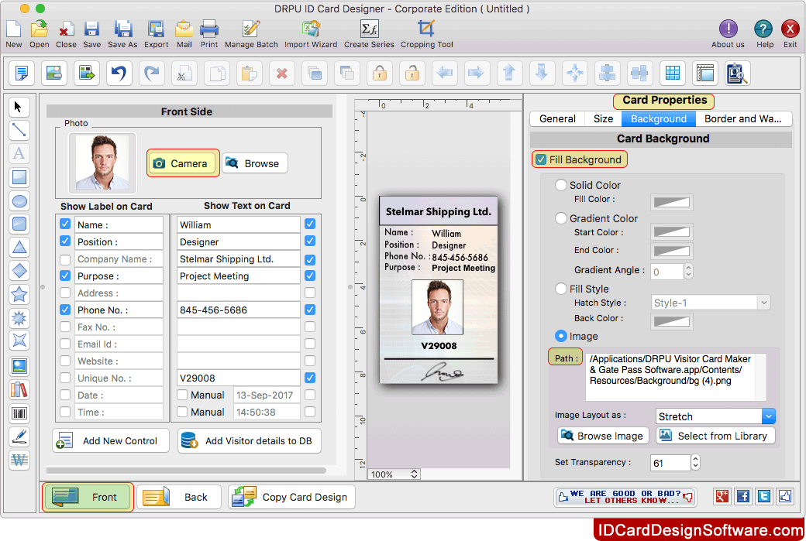Screen dimensions: 806x541
Task: Launch the Import Wizard
Action: click(x=311, y=34)
